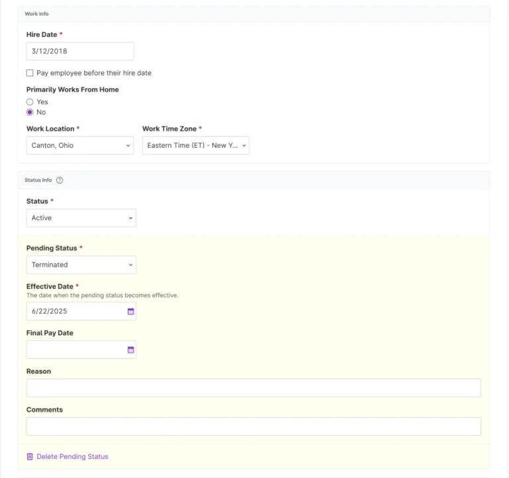The height and width of the screenshot is (478, 509).
Task: Open the Work Time Zone dropdown
Action: click(x=196, y=145)
